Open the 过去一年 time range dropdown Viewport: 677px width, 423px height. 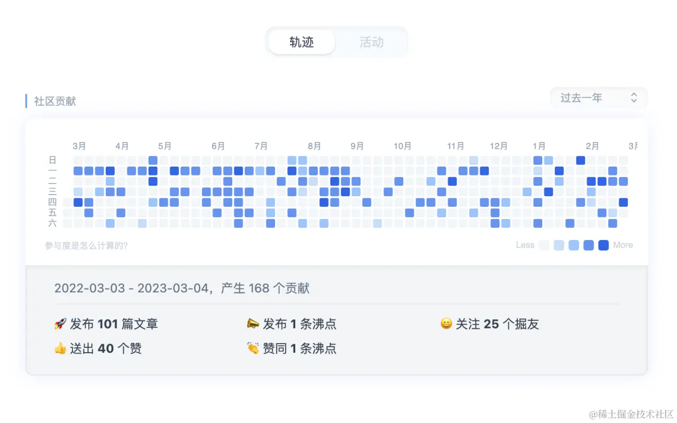(x=599, y=98)
